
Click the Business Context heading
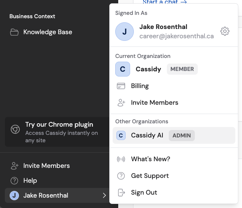point(32,16)
